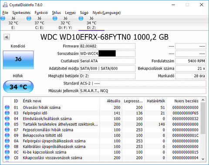Image resolution: width=209 pixels, height=165 pixels.
Task: Click status icon for Elindulások/leállások száma
Action: click(x=7, y=118)
